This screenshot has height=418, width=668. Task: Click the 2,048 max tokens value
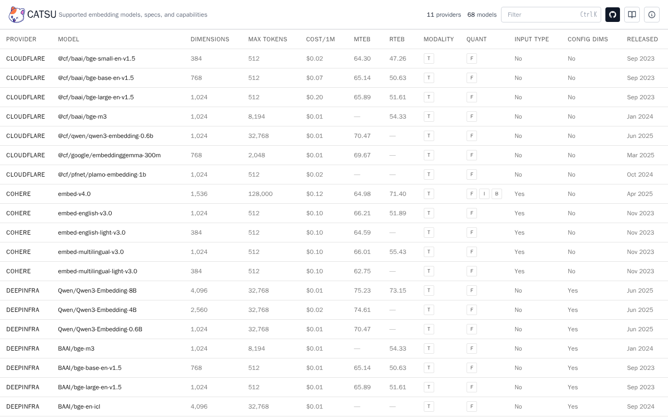257,155
